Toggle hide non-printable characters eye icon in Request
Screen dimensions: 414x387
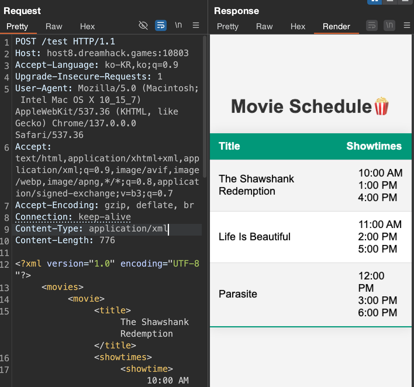tap(143, 25)
